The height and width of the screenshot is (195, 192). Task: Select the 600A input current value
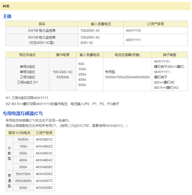coord(82,85)
